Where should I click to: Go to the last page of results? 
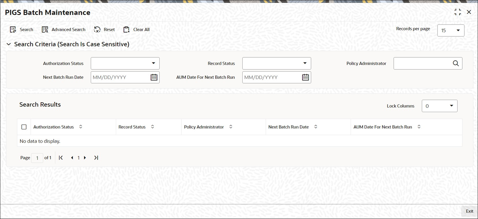(96, 158)
